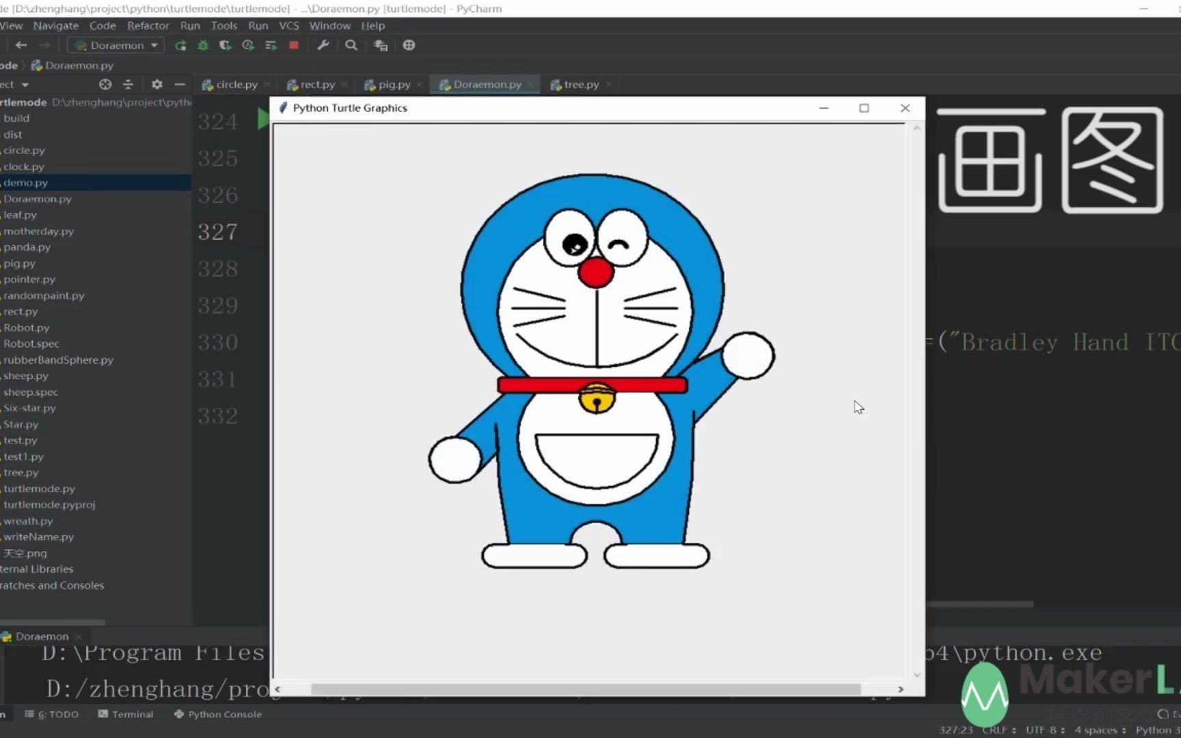Open the VCS menu
This screenshot has height=738, width=1181.
pyautogui.click(x=288, y=25)
